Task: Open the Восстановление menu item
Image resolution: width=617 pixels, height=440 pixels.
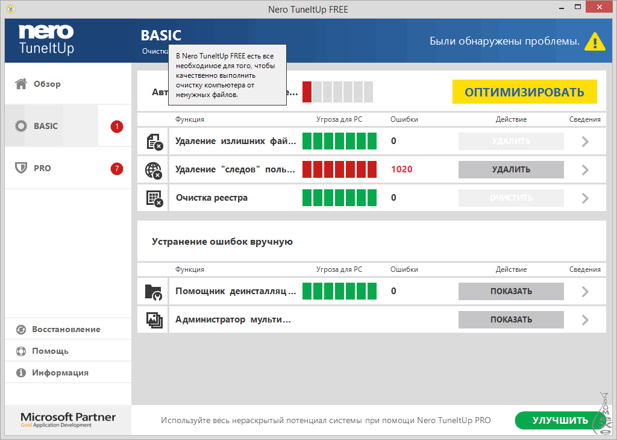Action: [x=68, y=330]
